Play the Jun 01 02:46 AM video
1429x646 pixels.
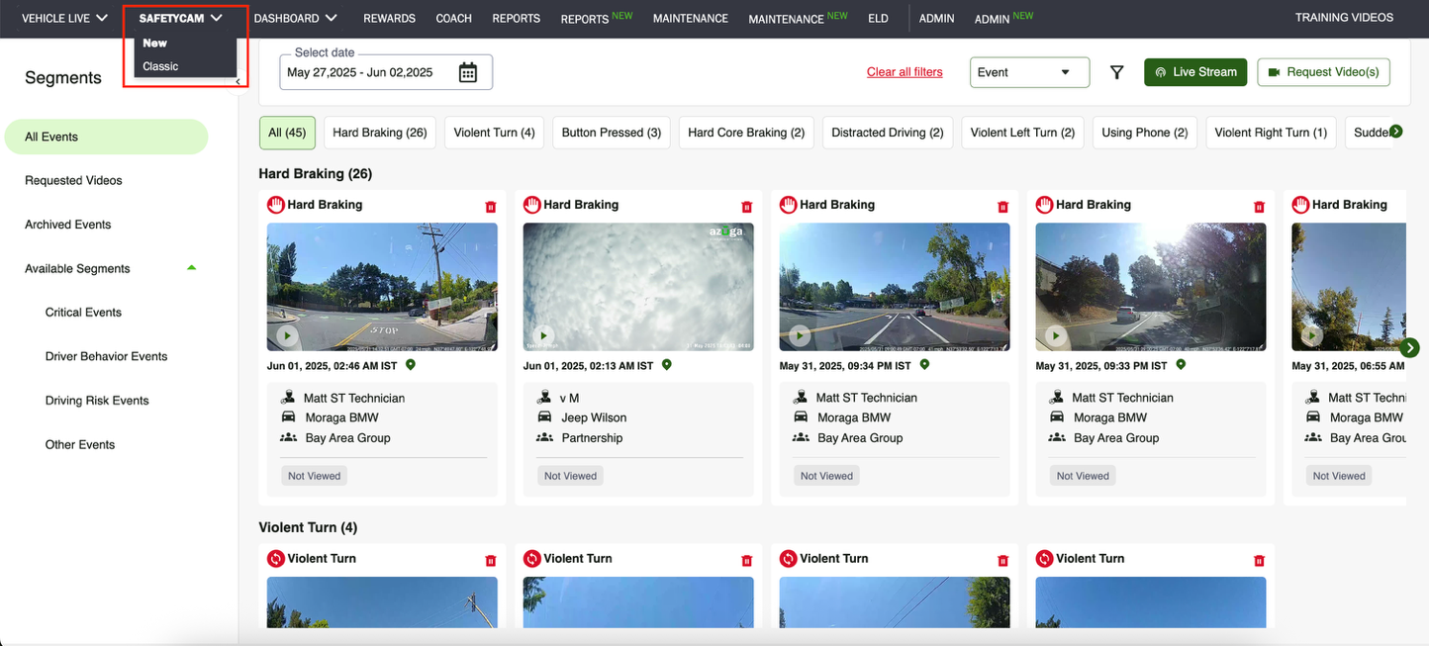(286, 335)
